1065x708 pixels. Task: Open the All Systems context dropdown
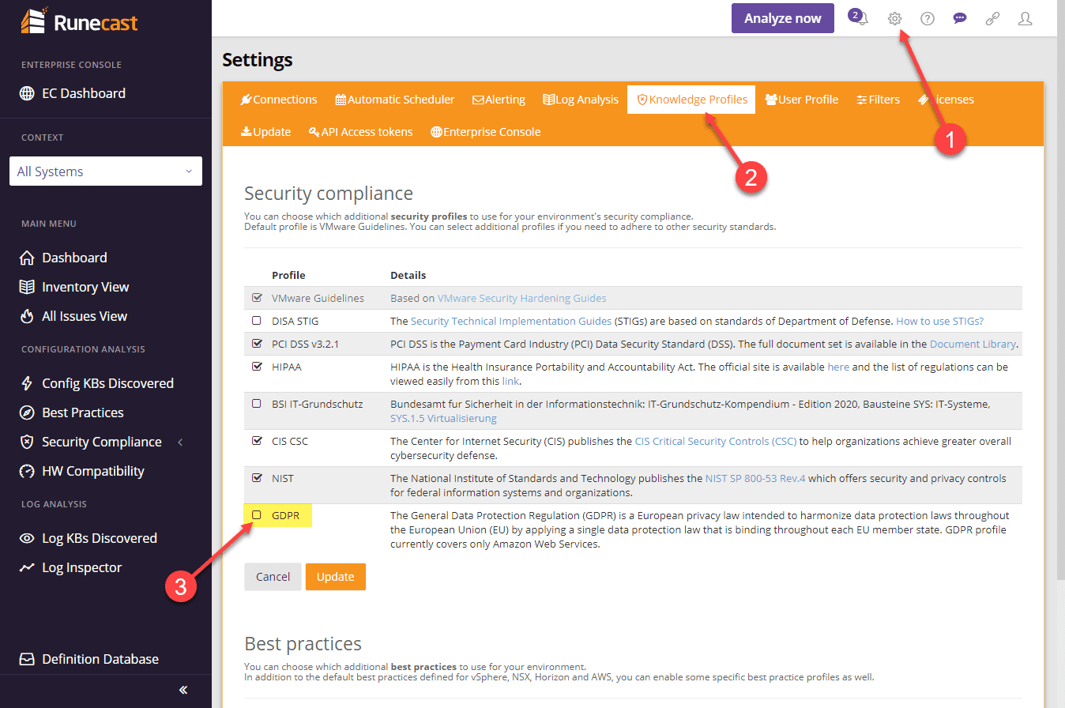105,171
